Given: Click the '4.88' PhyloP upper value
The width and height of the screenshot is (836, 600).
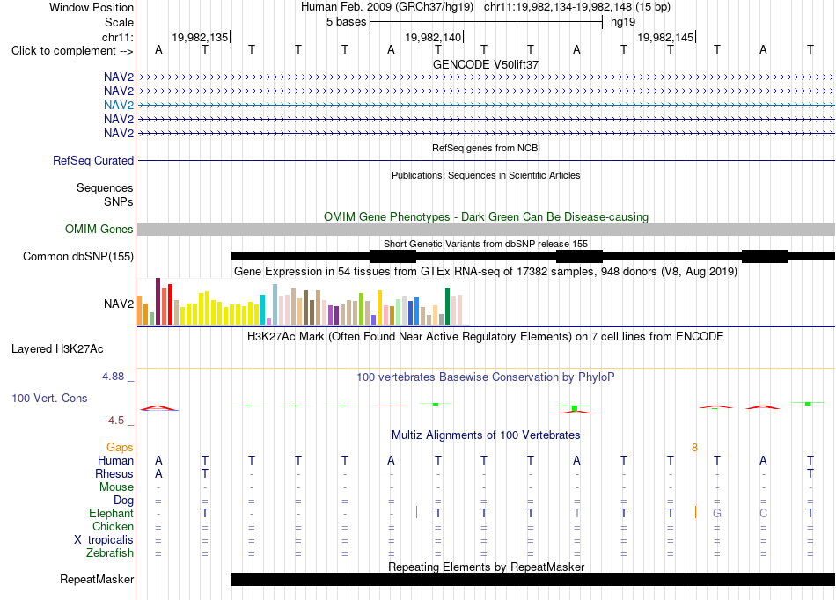Looking at the screenshot, I should 113,377.
